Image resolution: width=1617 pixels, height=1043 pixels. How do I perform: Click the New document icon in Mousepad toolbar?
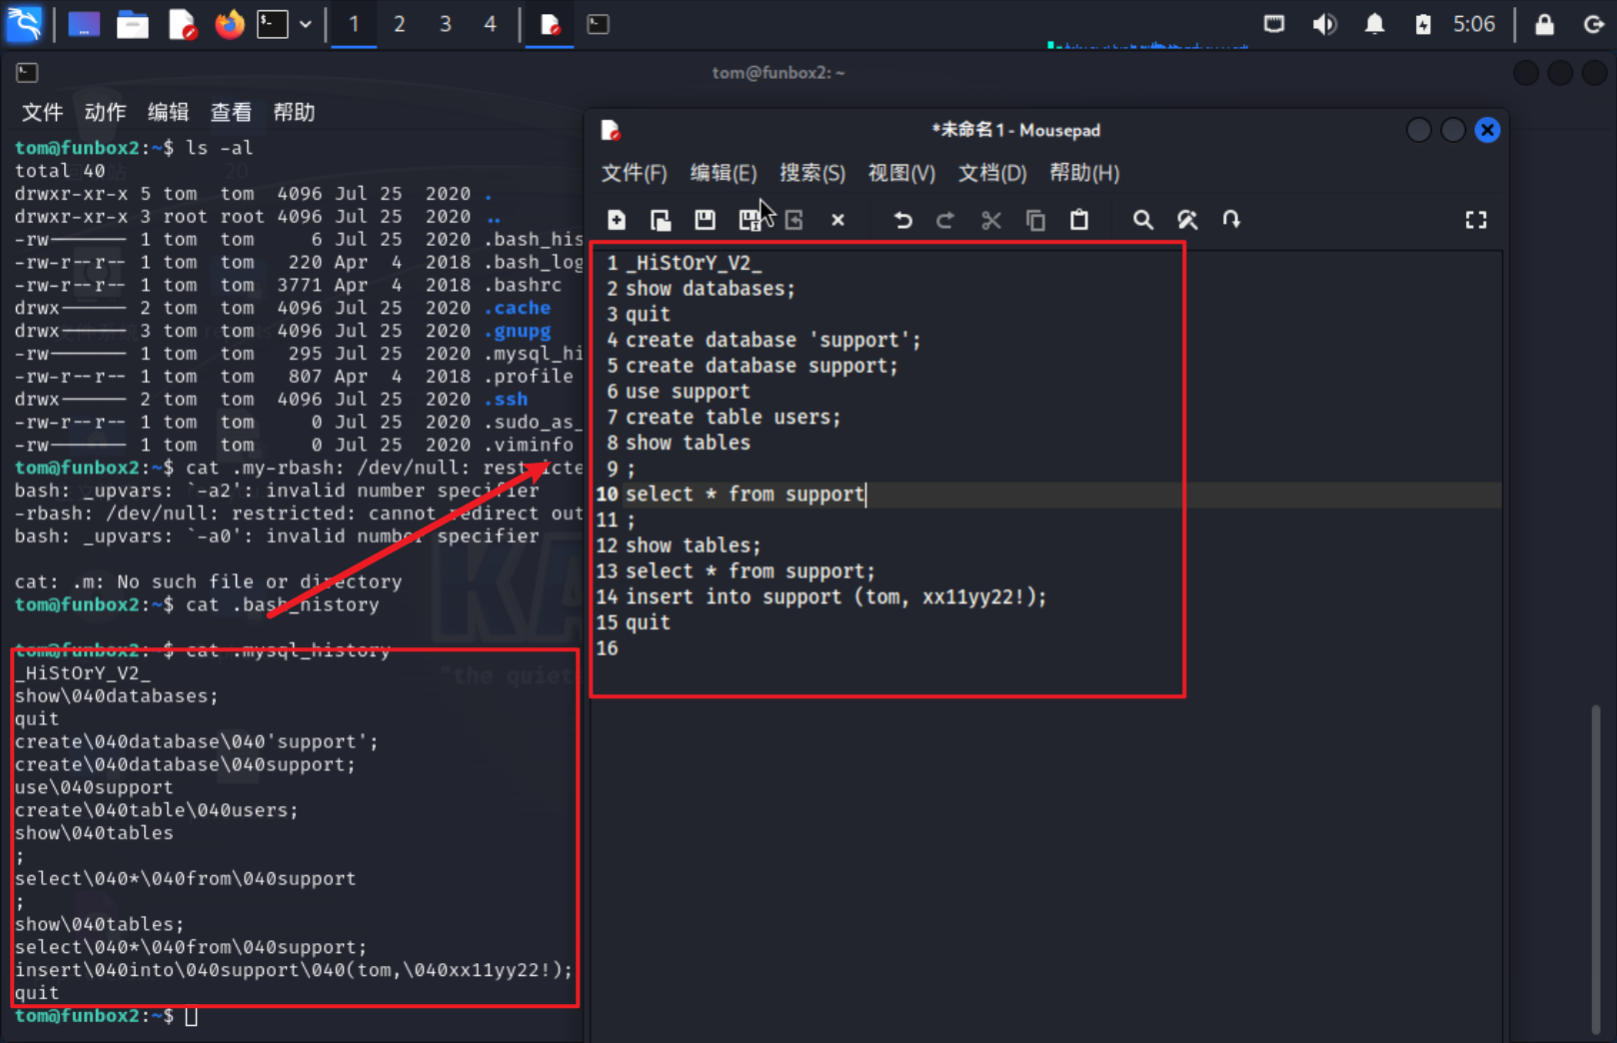point(617,220)
